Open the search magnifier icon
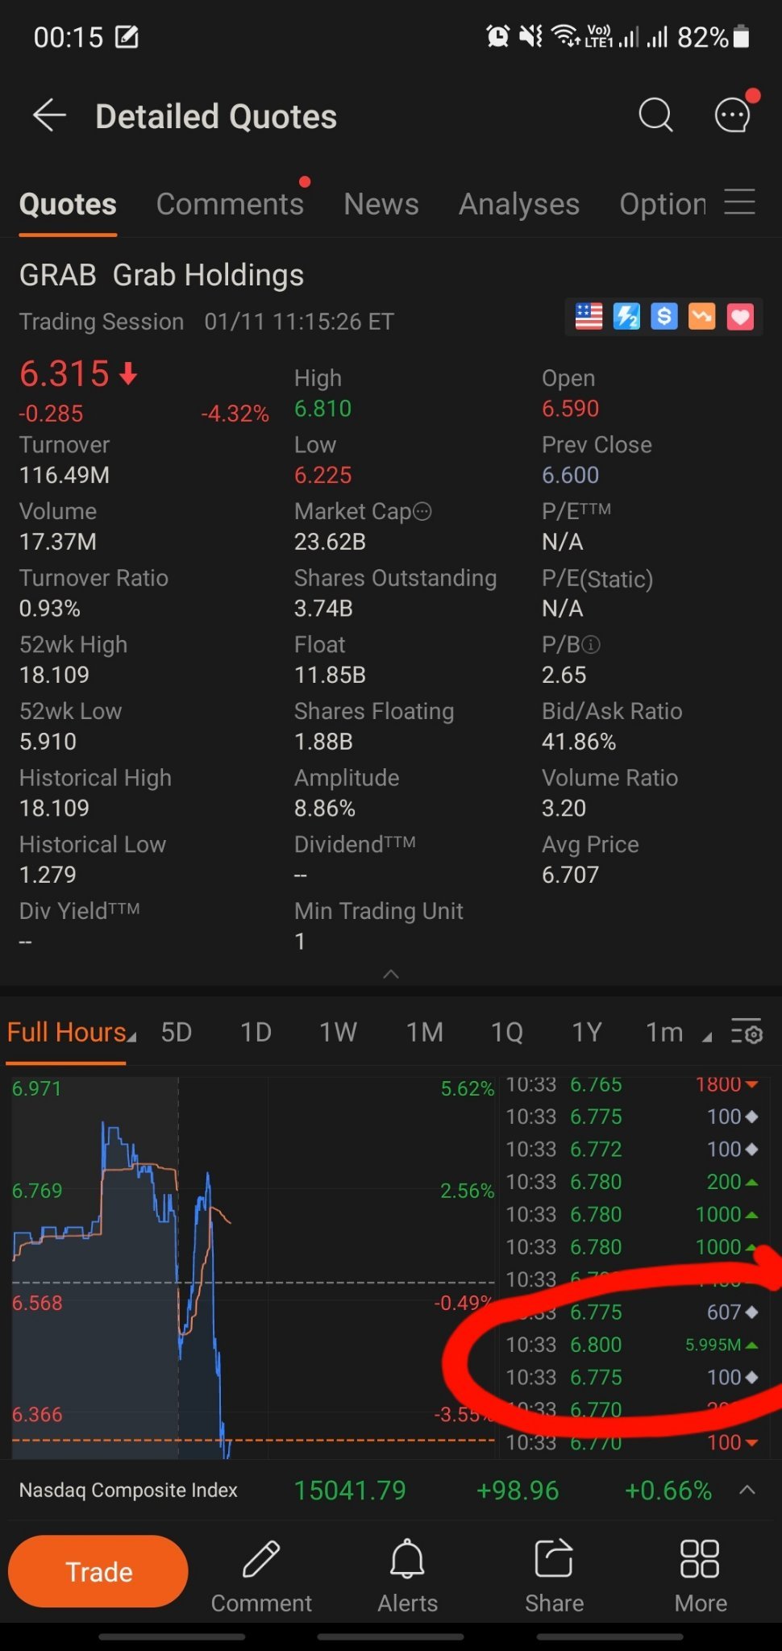782x1651 pixels. pyautogui.click(x=655, y=115)
